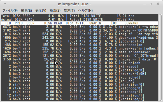This screenshot has width=163, height=102.
Task: Click the SWAPIN column header
Action: point(95,23)
